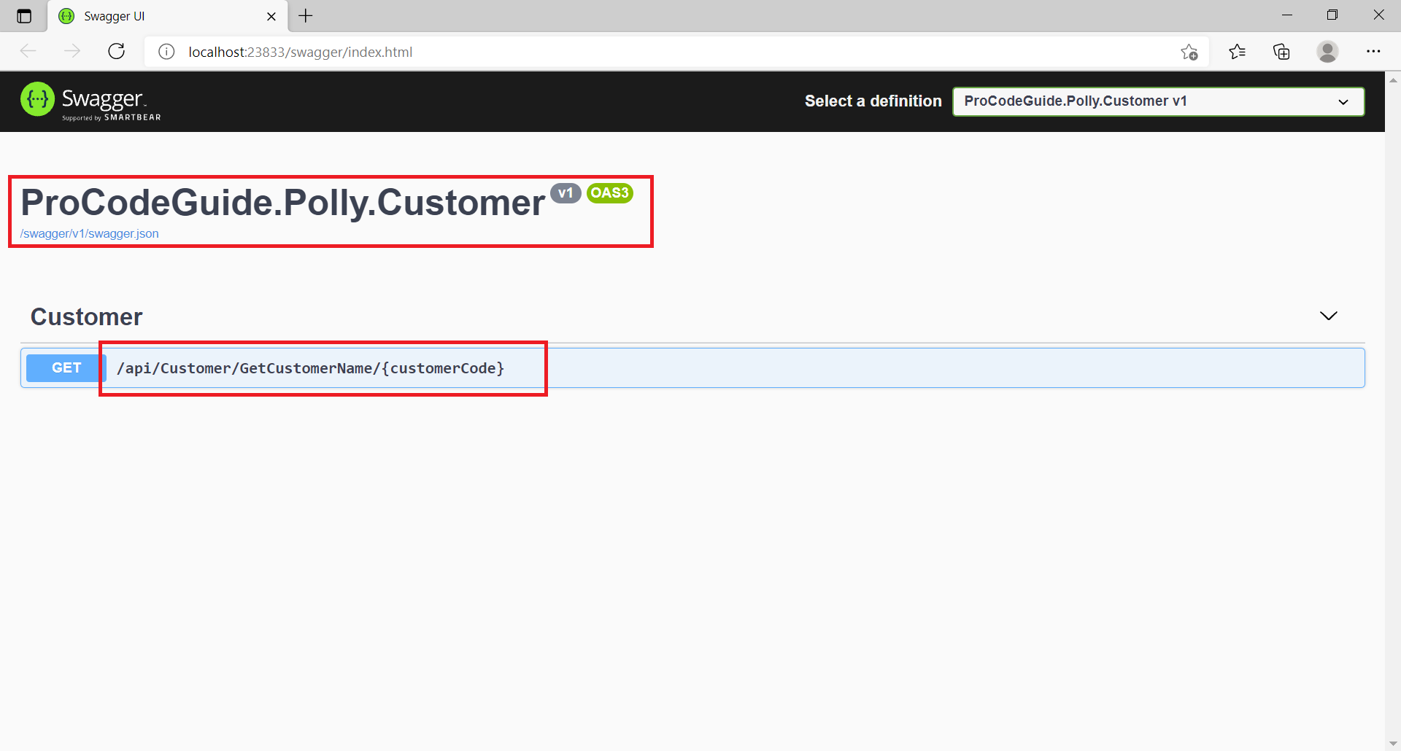Screen dimensions: 1401x751
Task: Click the browser back navigation icon
Action: point(28,51)
